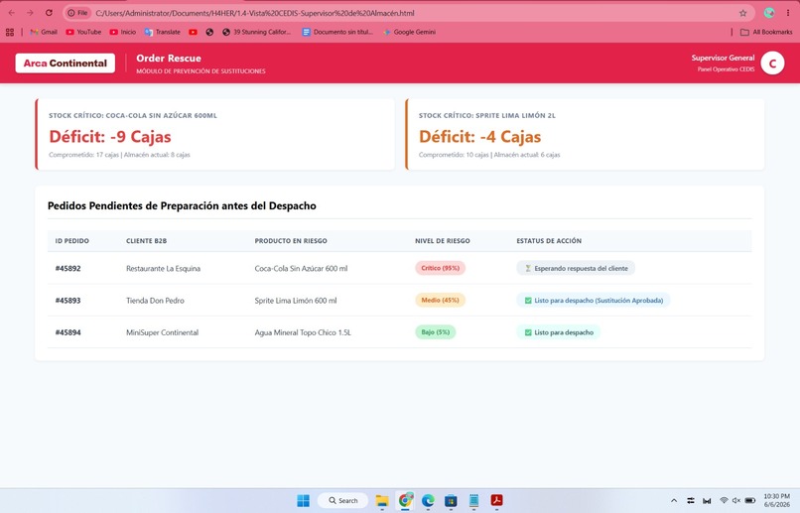
Task: Click the CLIENTE B2B column header
Action: (147, 241)
